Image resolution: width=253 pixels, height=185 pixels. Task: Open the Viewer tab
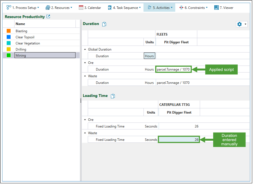tap(224, 8)
